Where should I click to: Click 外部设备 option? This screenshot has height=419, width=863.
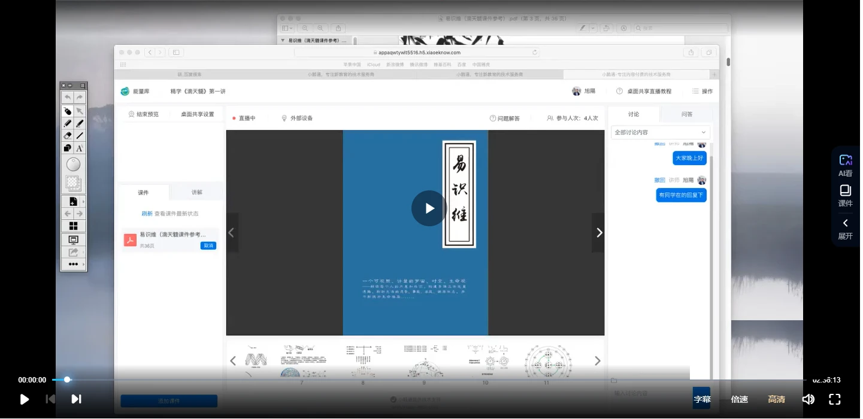pyautogui.click(x=297, y=118)
